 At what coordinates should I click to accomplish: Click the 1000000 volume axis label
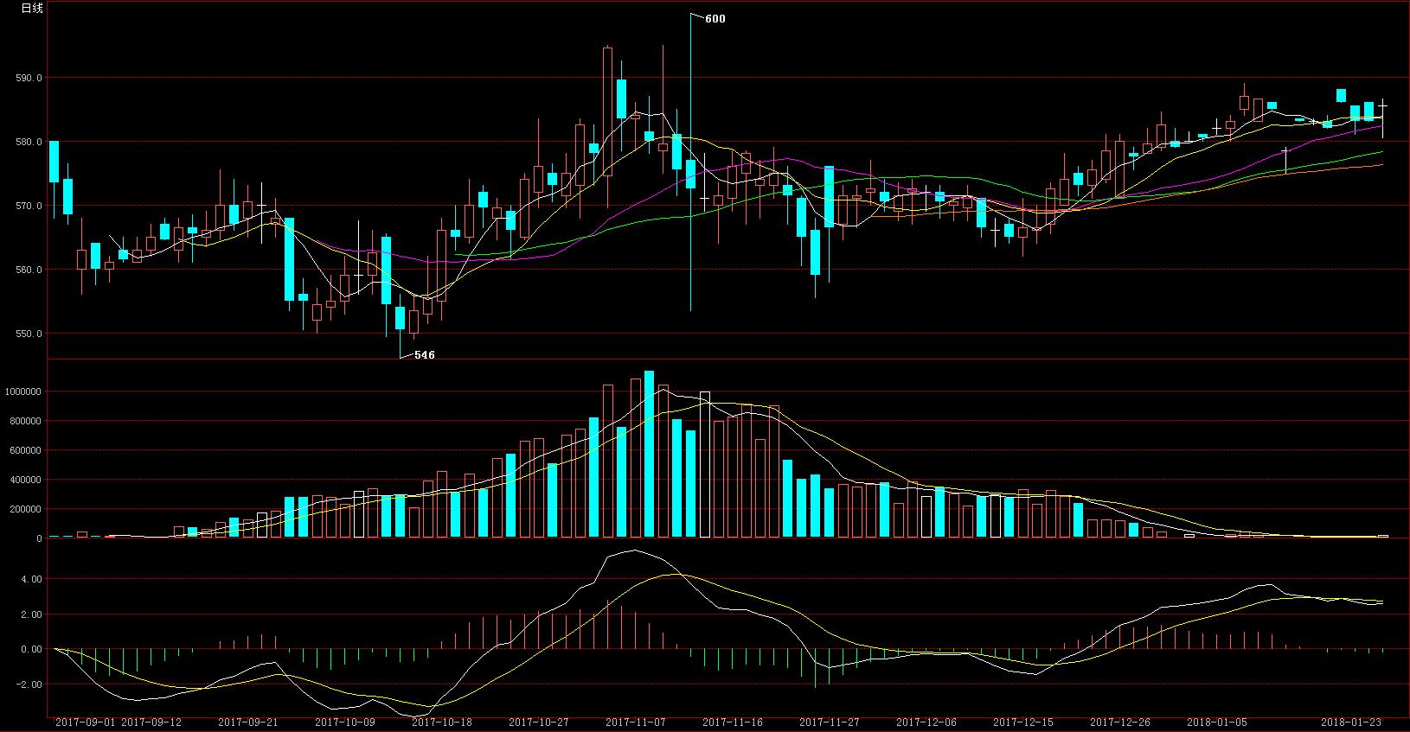coord(22,391)
